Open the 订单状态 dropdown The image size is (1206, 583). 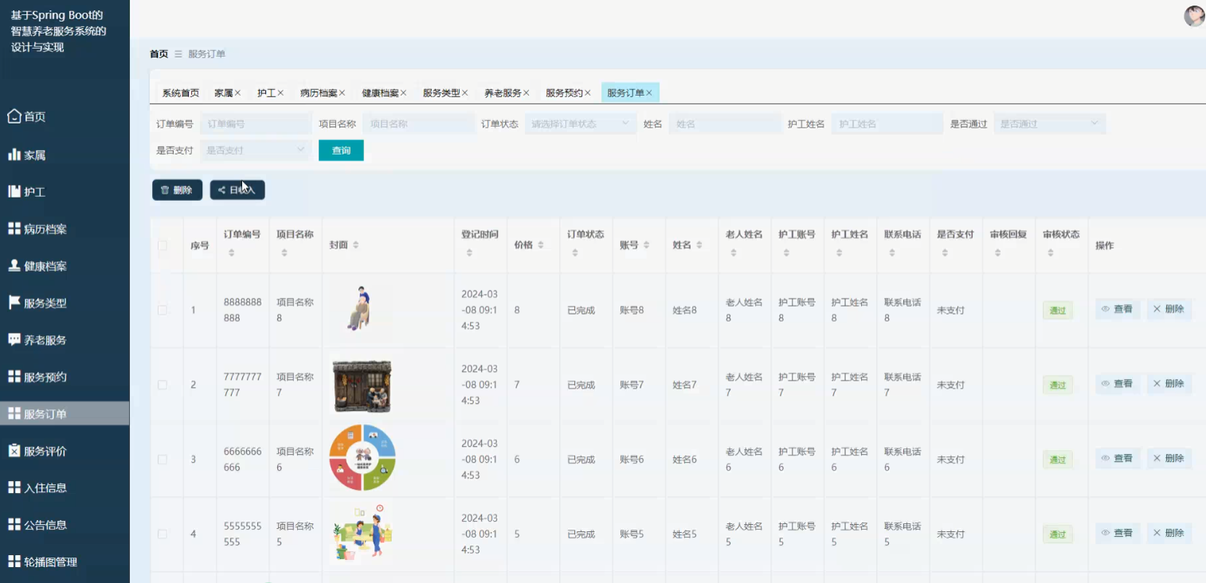coord(581,123)
